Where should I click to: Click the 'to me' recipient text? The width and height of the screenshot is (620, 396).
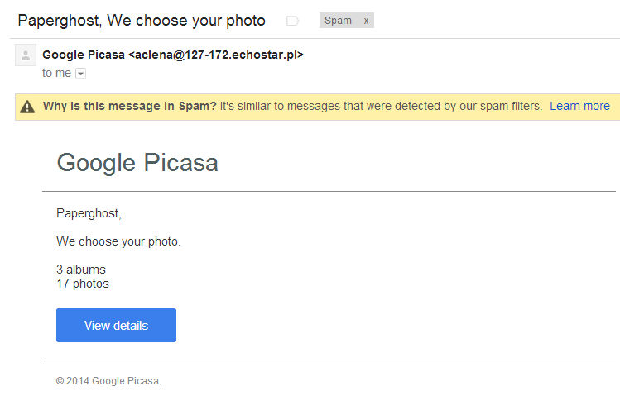click(56, 73)
